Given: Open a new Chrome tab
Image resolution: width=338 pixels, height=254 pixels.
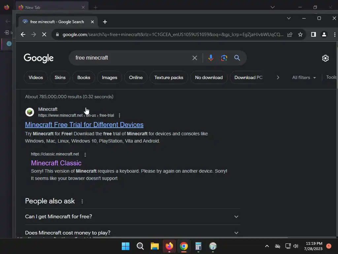Looking at the screenshot, I should (x=105, y=22).
